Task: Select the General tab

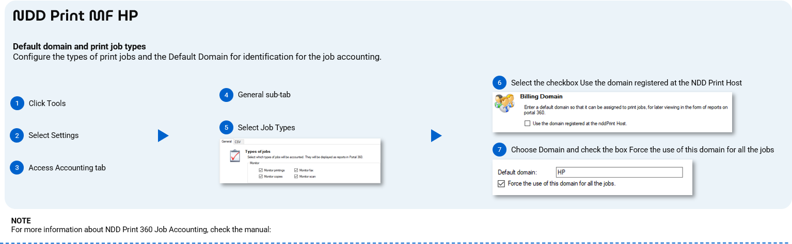Action: click(x=226, y=142)
